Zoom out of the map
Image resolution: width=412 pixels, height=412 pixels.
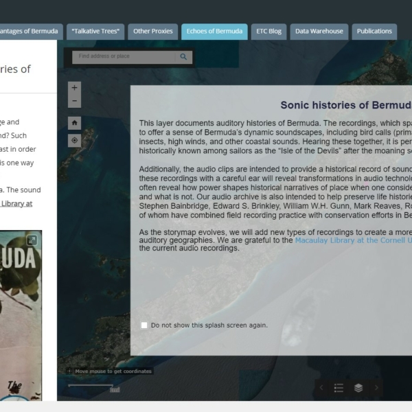pyautogui.click(x=75, y=102)
